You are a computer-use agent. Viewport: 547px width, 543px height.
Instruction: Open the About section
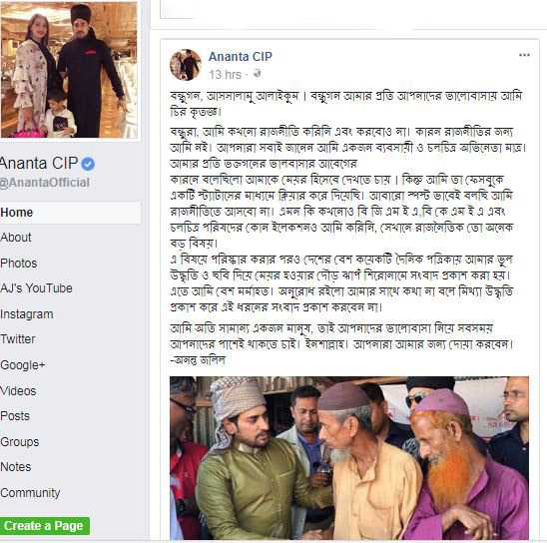point(16,238)
